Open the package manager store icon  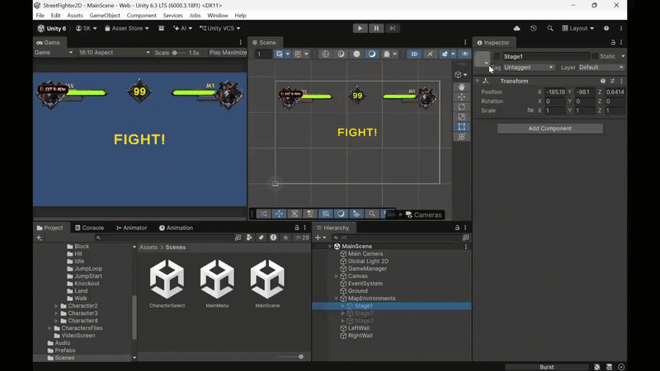pos(161,28)
